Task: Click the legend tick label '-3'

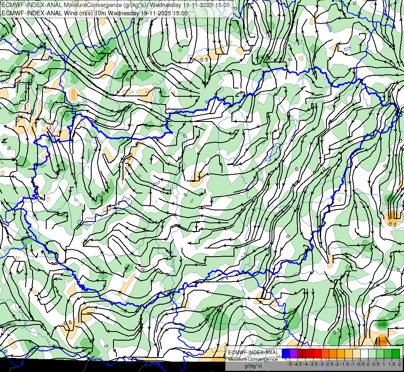Action: [x=321, y=364]
